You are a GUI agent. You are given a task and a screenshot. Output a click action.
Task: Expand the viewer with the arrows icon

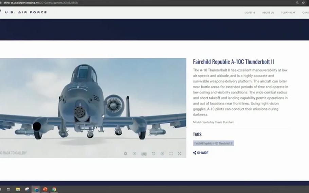pos(180,153)
